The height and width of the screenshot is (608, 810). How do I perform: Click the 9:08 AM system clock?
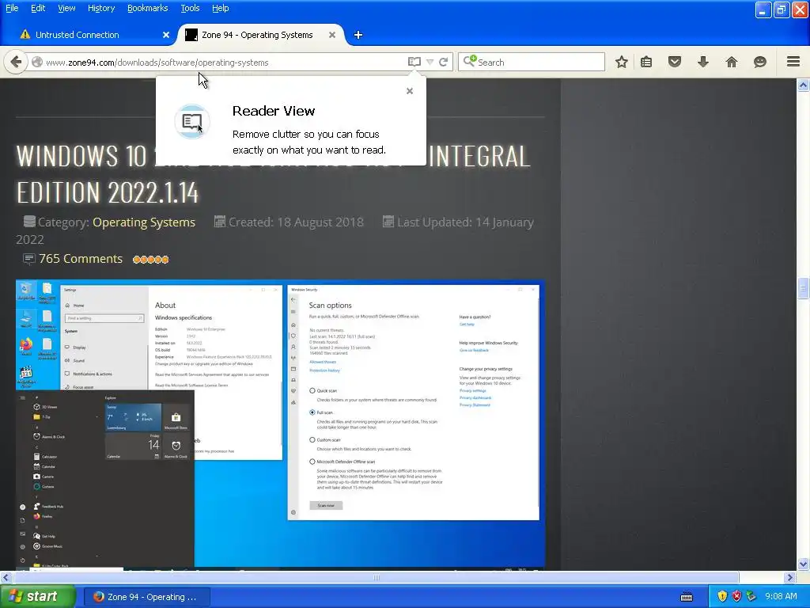coord(781,597)
